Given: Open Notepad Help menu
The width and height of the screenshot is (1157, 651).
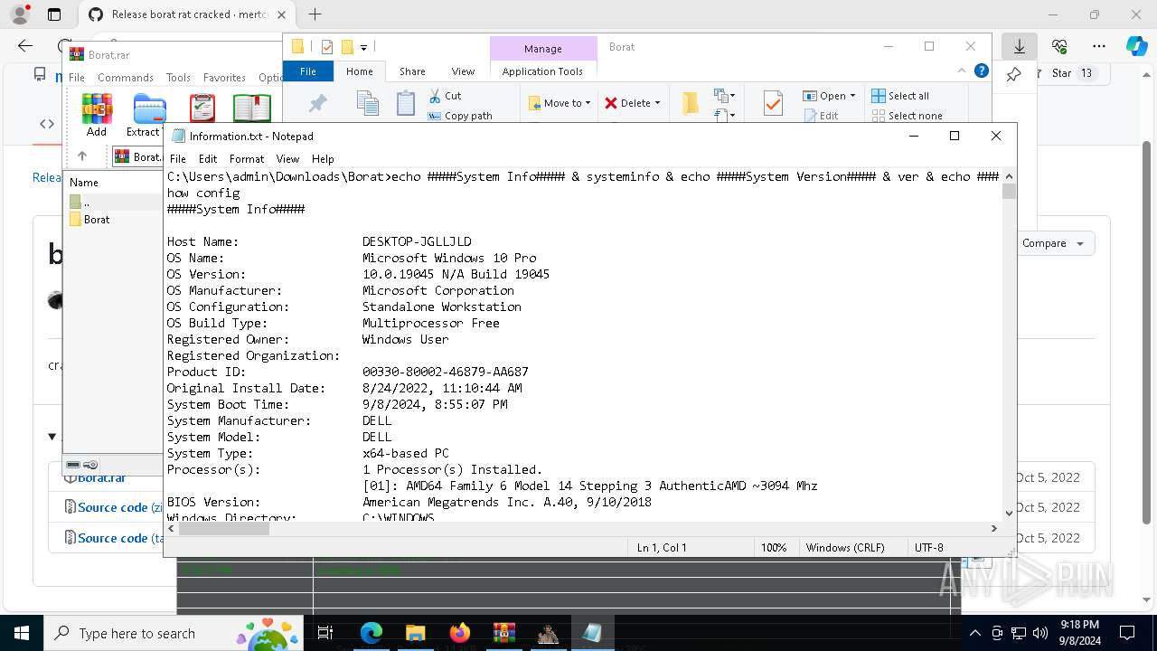Looking at the screenshot, I should (323, 158).
